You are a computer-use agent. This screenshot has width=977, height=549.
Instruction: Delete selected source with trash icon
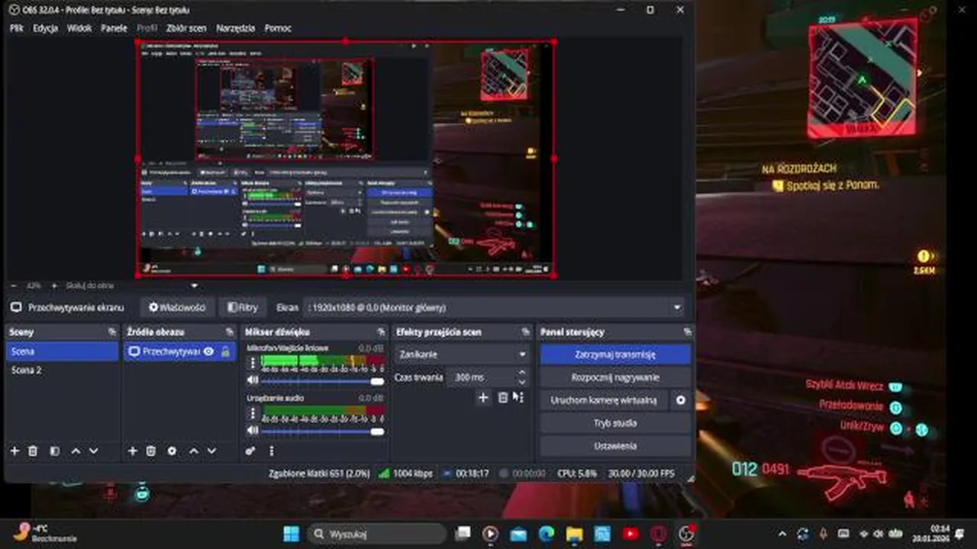[151, 451]
